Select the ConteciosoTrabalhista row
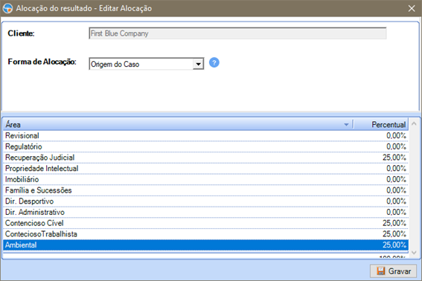Screen dimensions: 422x281 205,234
